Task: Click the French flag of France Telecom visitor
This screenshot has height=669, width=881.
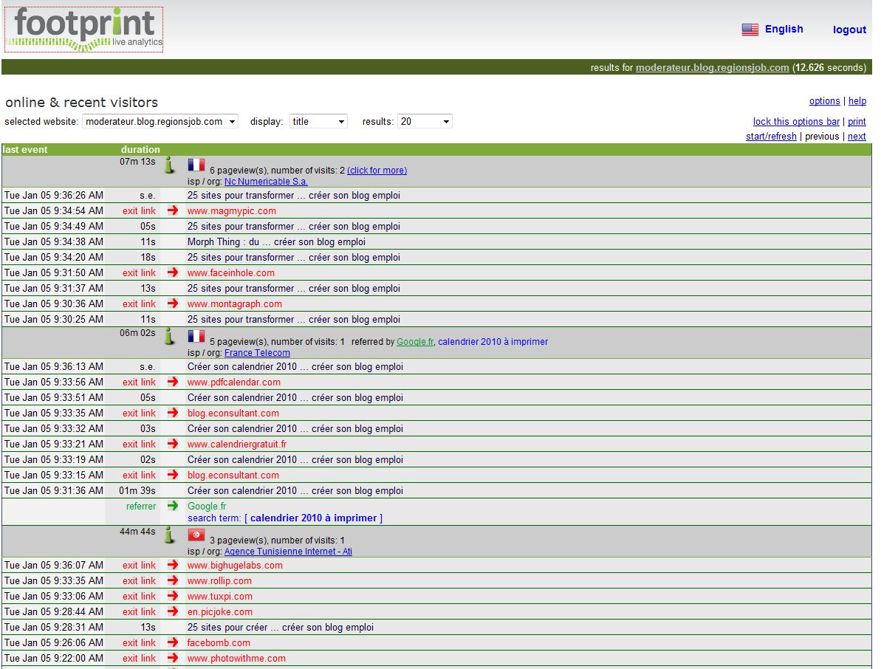Action: 196,337
